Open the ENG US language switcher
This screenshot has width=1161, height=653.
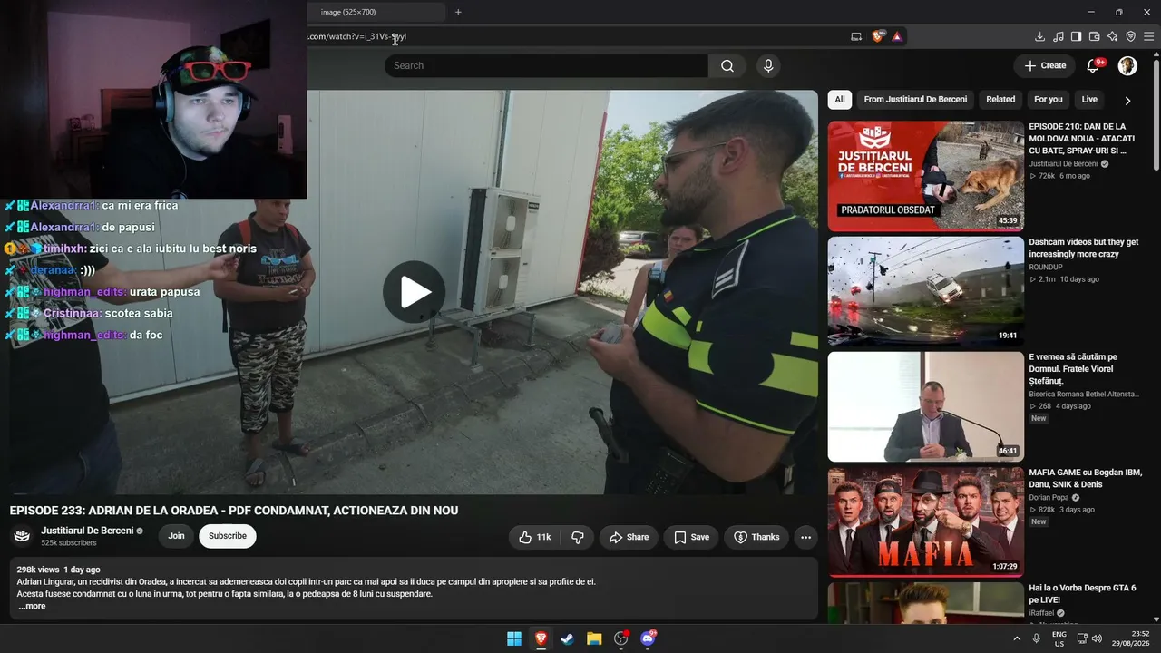pos(1059,638)
